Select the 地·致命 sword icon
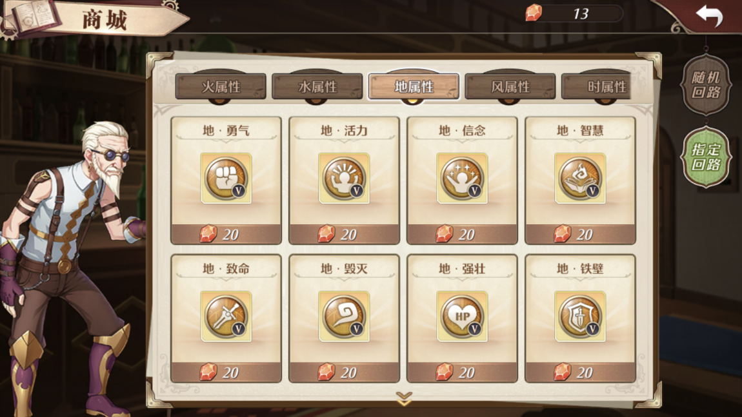Image resolution: width=742 pixels, height=417 pixels. pos(226,316)
